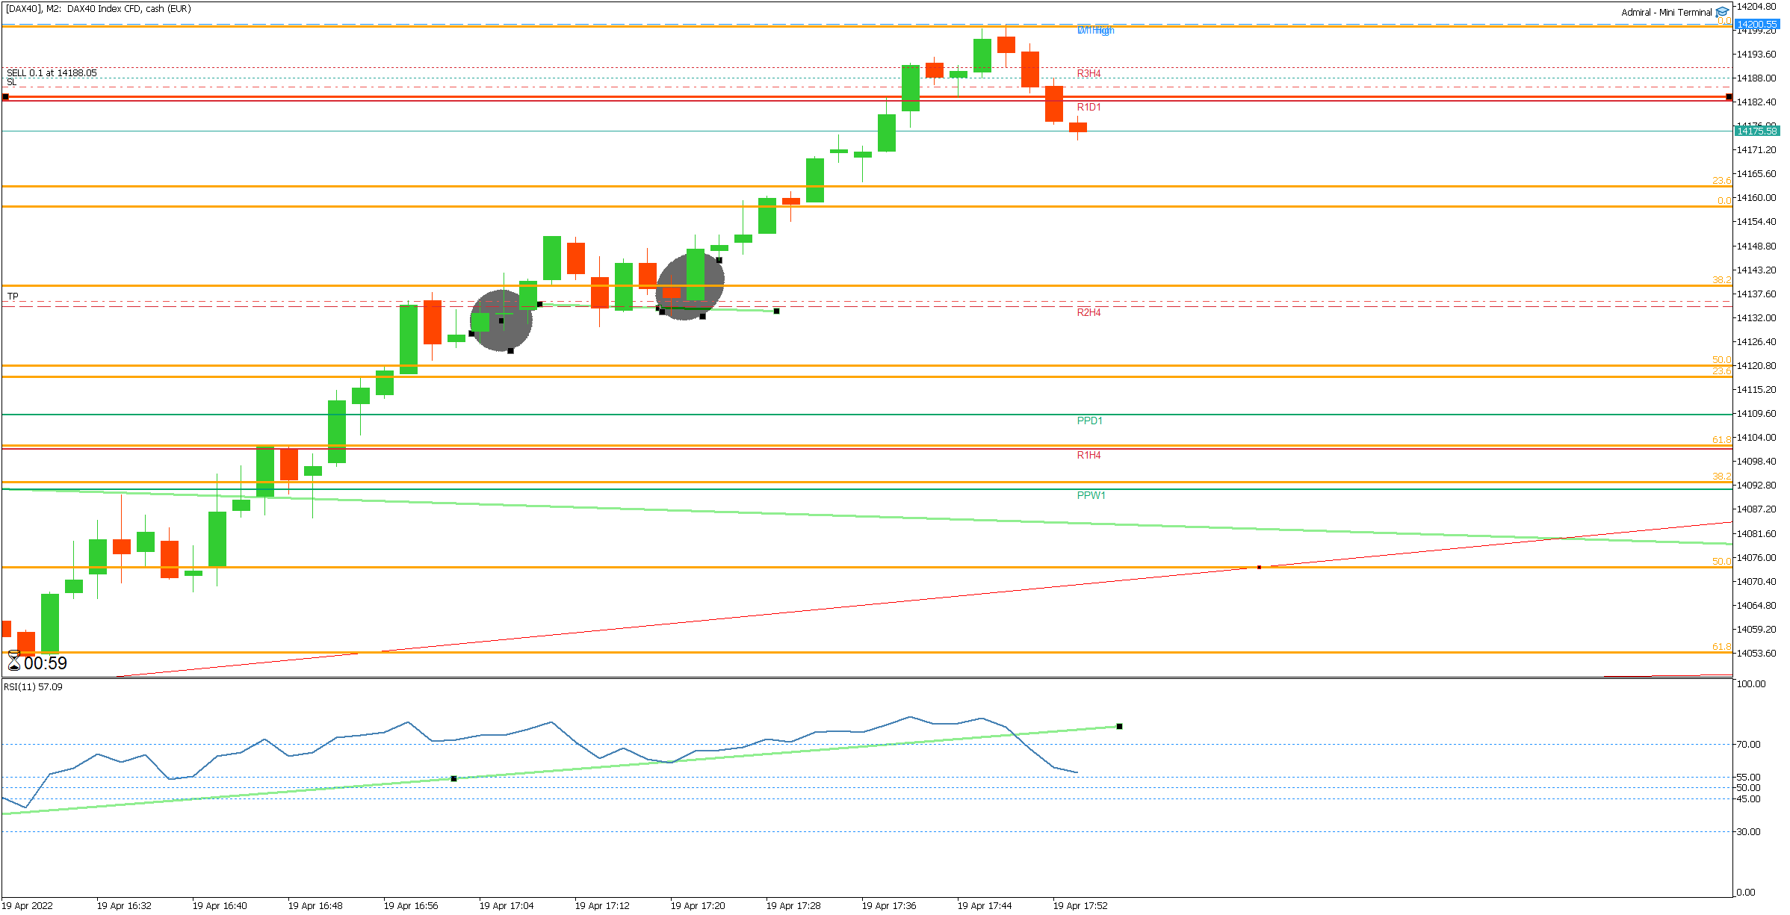This screenshot has height=915, width=1790.
Task: Click the R1D1 pivot level label
Action: 1088,107
